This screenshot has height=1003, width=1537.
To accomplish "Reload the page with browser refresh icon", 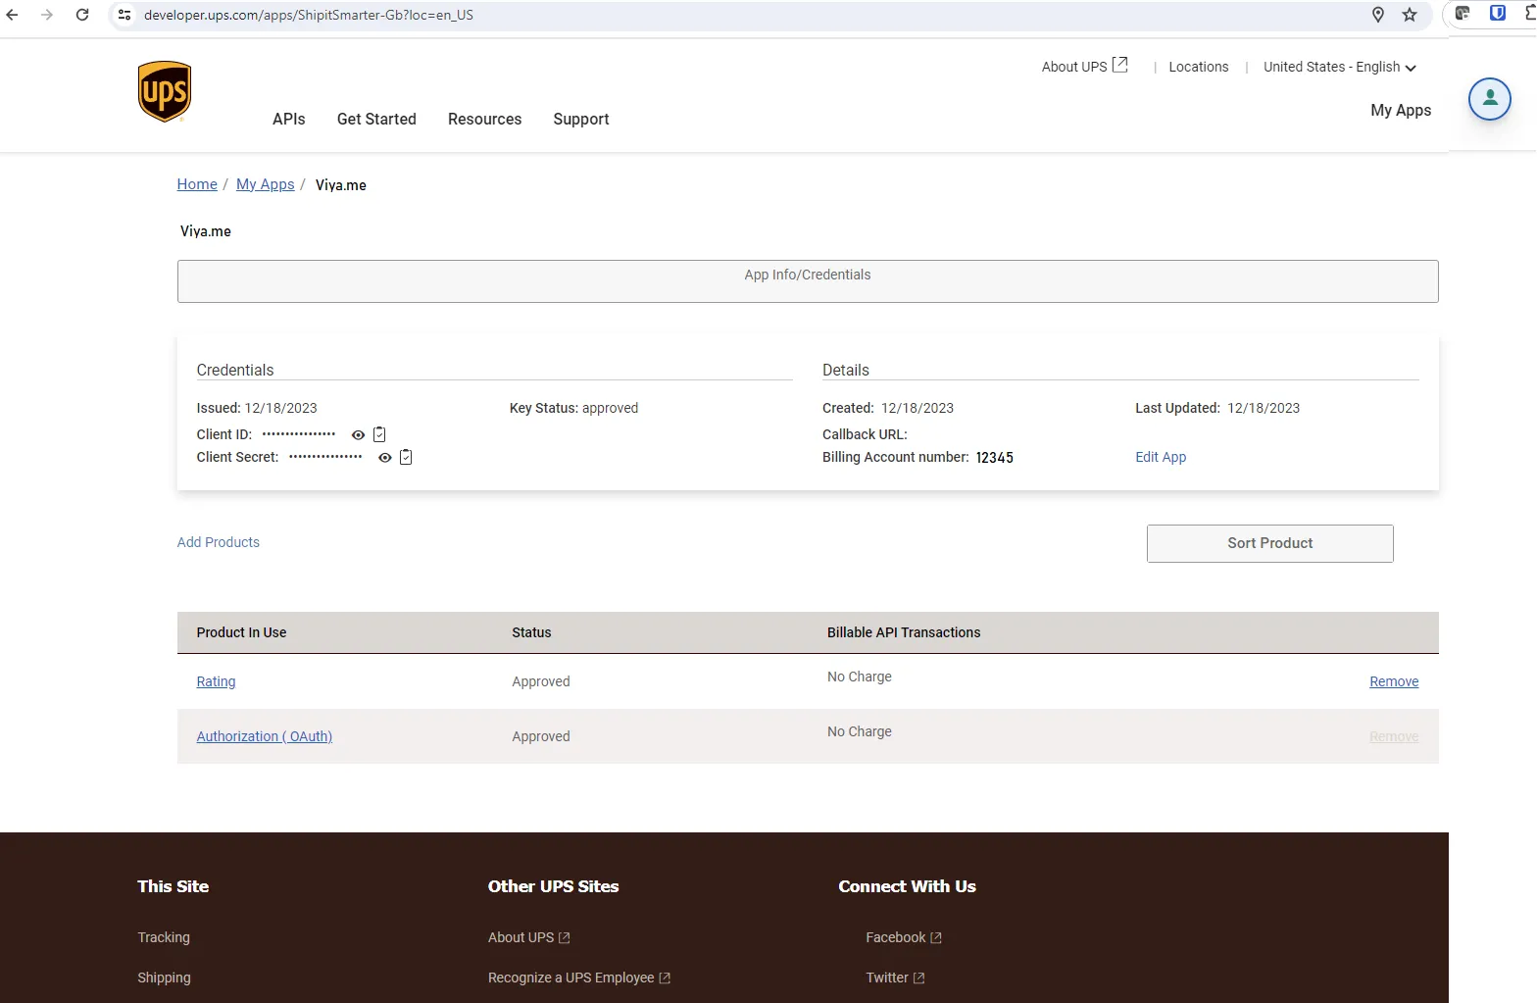I will [x=82, y=15].
